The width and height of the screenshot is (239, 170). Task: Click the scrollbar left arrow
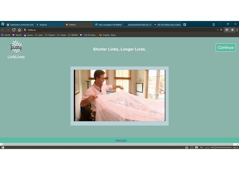(x=1, y=144)
